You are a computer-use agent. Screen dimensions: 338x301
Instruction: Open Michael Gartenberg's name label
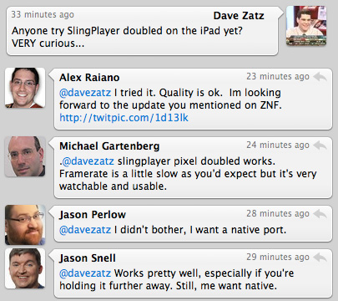click(109, 146)
